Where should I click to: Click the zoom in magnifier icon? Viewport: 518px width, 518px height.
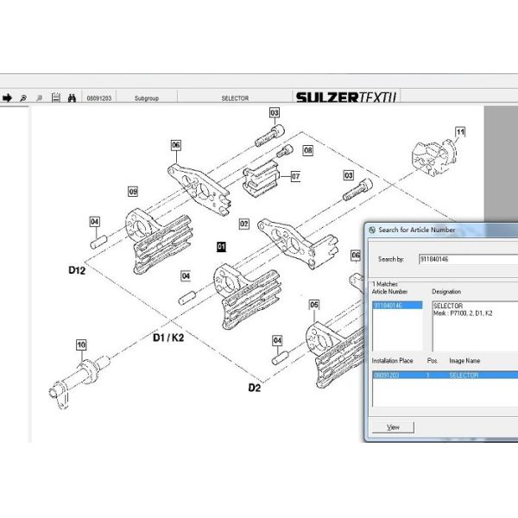[x=22, y=98]
